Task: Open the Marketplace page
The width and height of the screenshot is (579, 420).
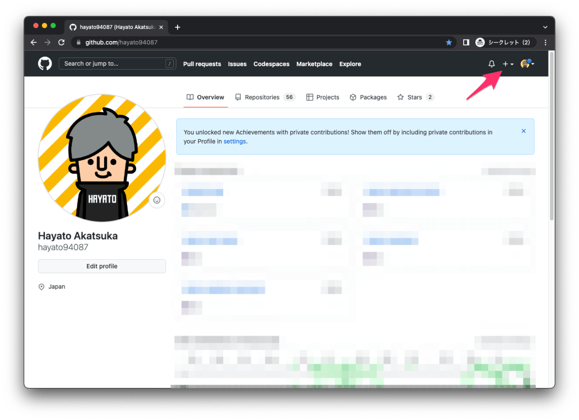Action: pyautogui.click(x=314, y=64)
